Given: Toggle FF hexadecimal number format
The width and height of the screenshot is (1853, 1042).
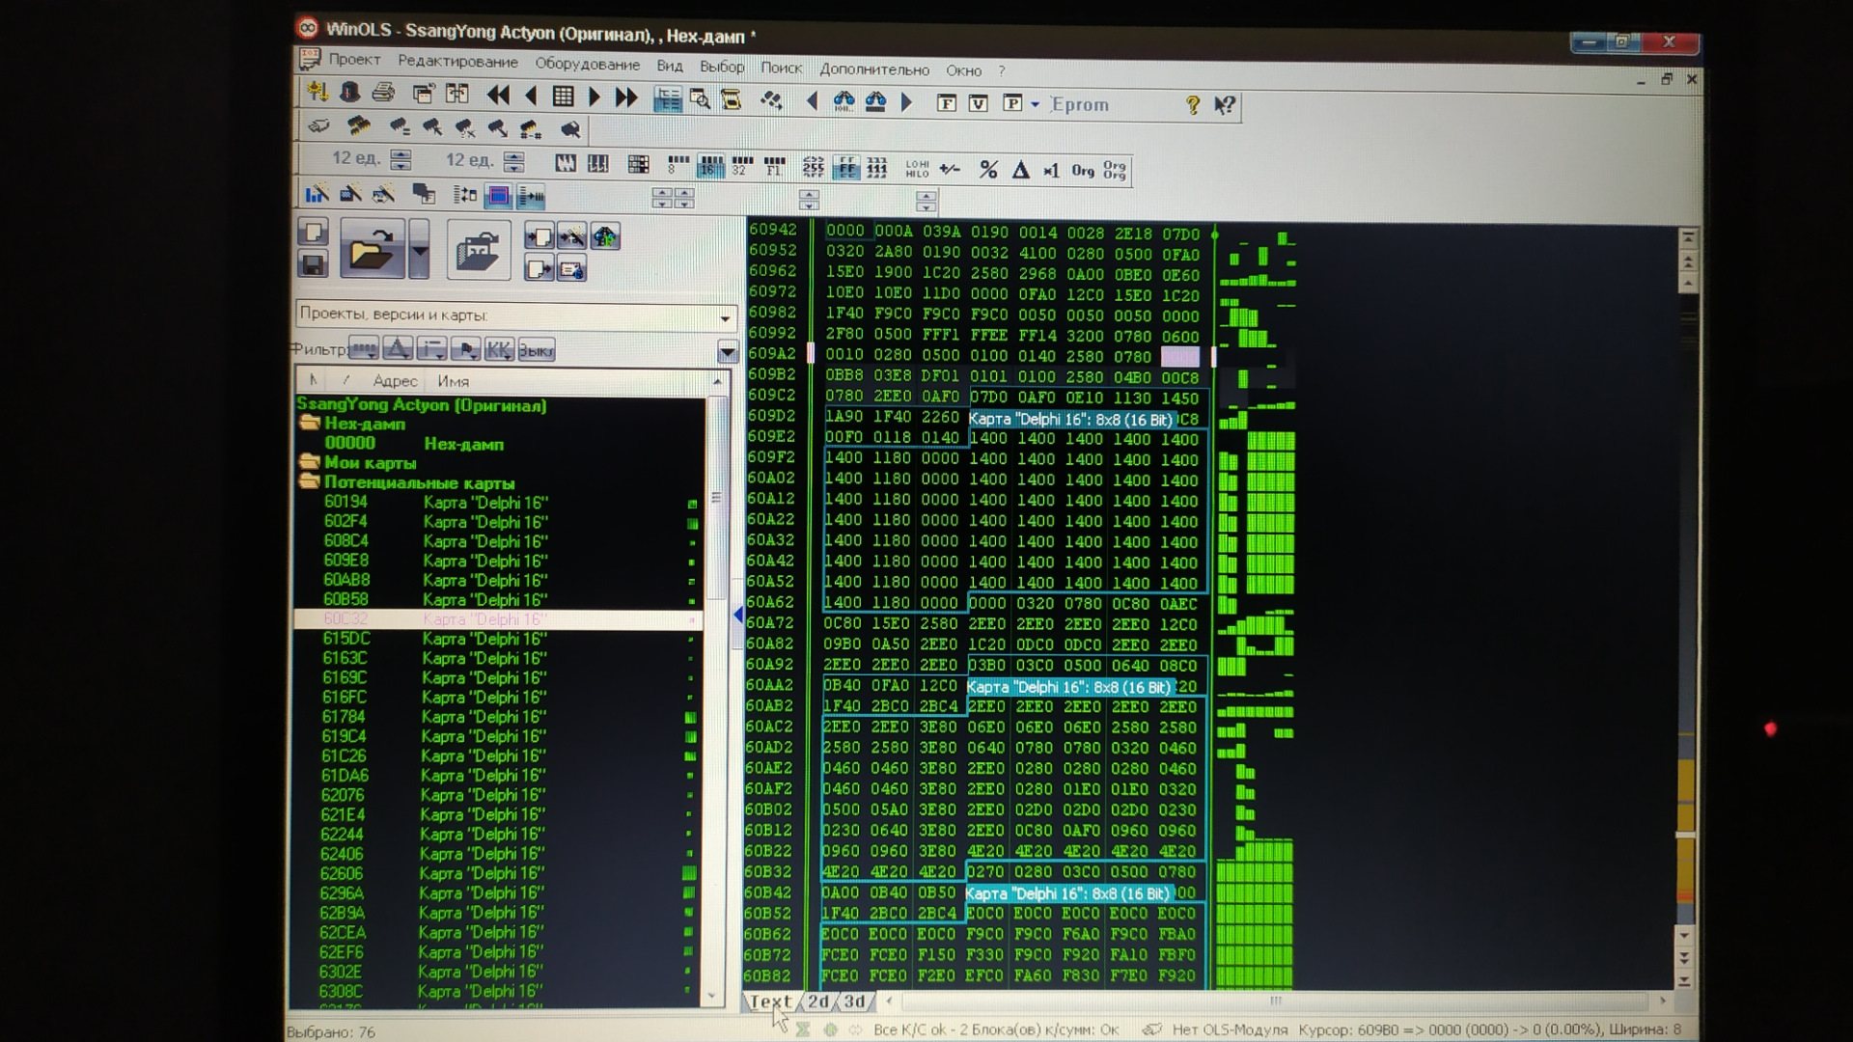Looking at the screenshot, I should (x=846, y=168).
